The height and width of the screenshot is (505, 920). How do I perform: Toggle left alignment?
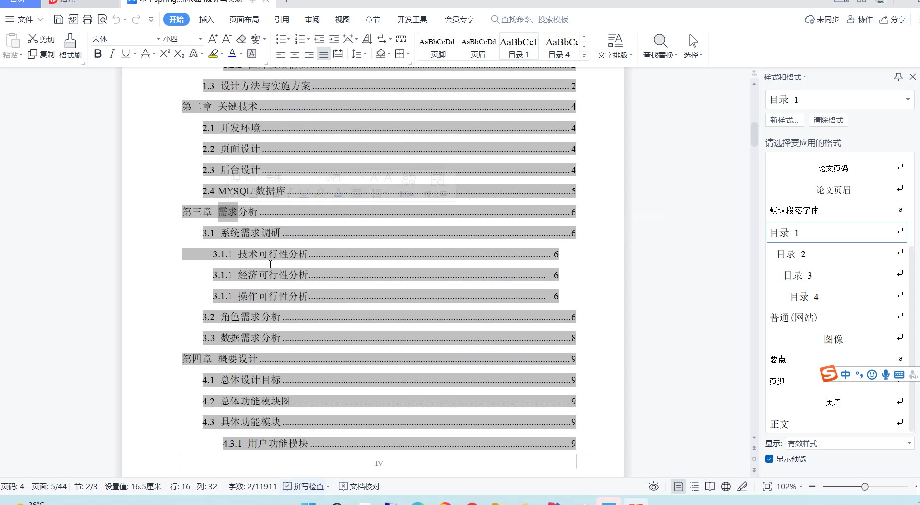click(x=281, y=54)
